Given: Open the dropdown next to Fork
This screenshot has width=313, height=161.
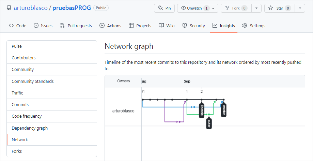Looking at the screenshot, I should (257, 8).
